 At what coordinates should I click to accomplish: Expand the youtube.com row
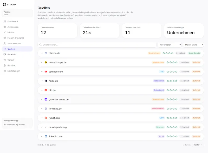coord(42,72)
